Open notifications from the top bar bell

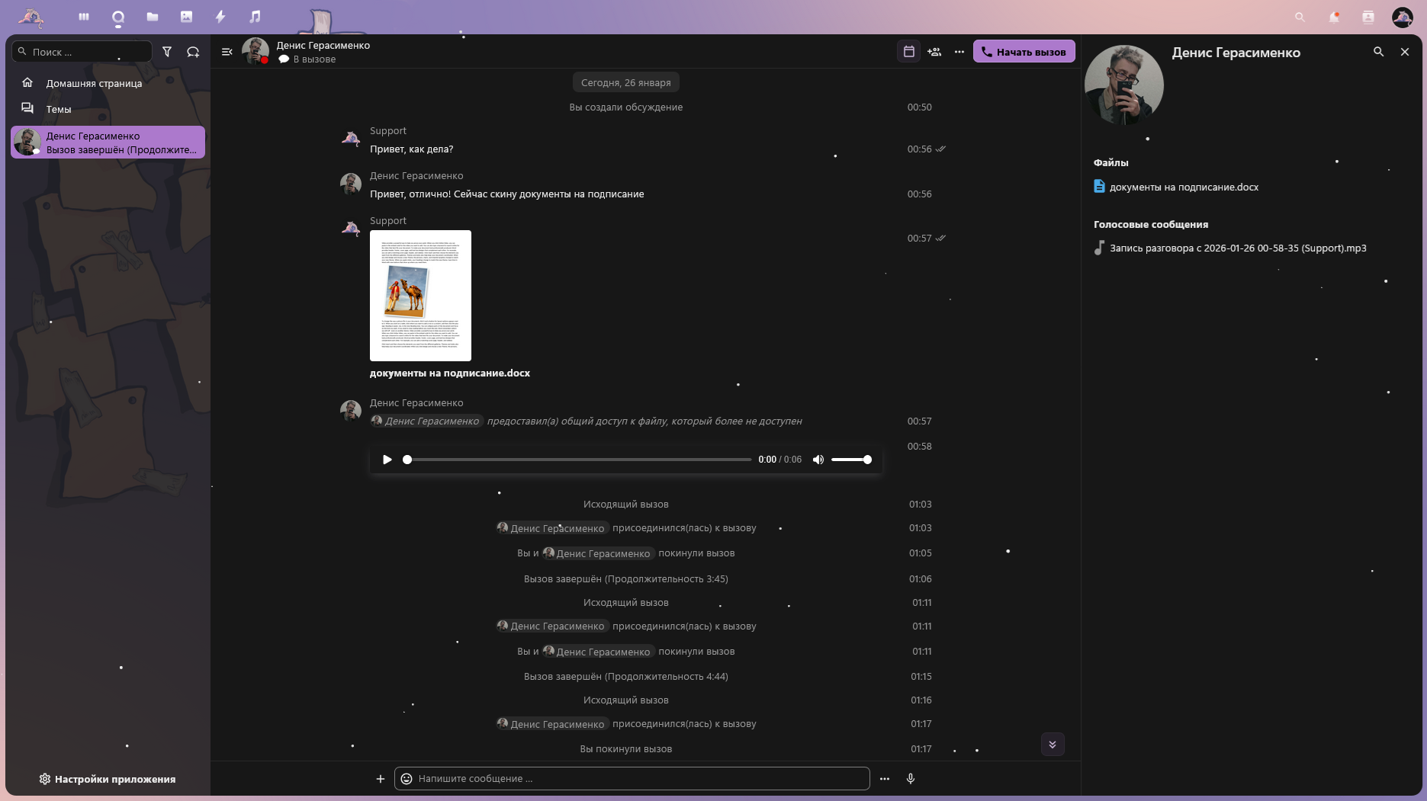tap(1335, 17)
